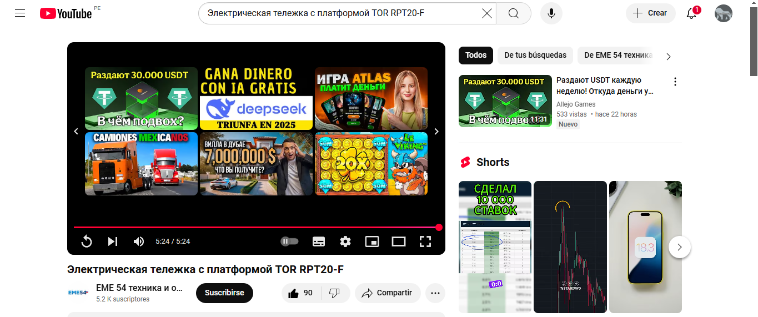
Task: Open endscreen video 'Игра Atlas платит деньги'
Action: coord(371,98)
